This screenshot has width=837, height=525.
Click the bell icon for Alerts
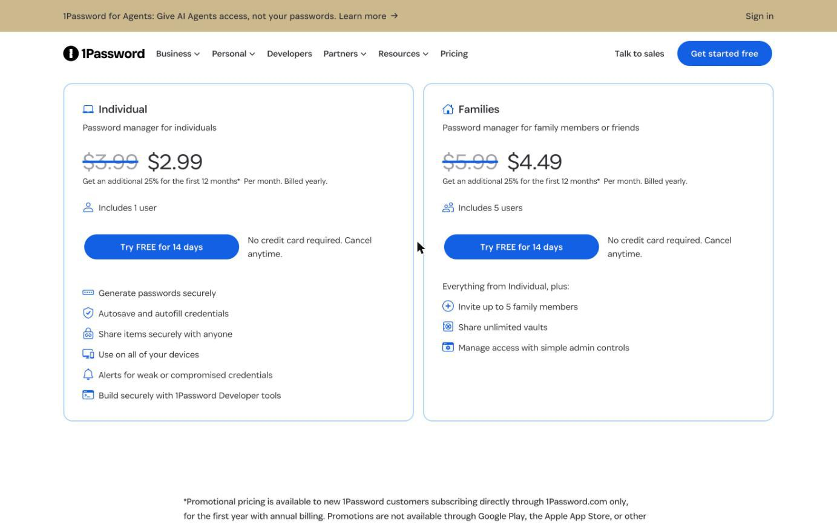click(x=88, y=375)
